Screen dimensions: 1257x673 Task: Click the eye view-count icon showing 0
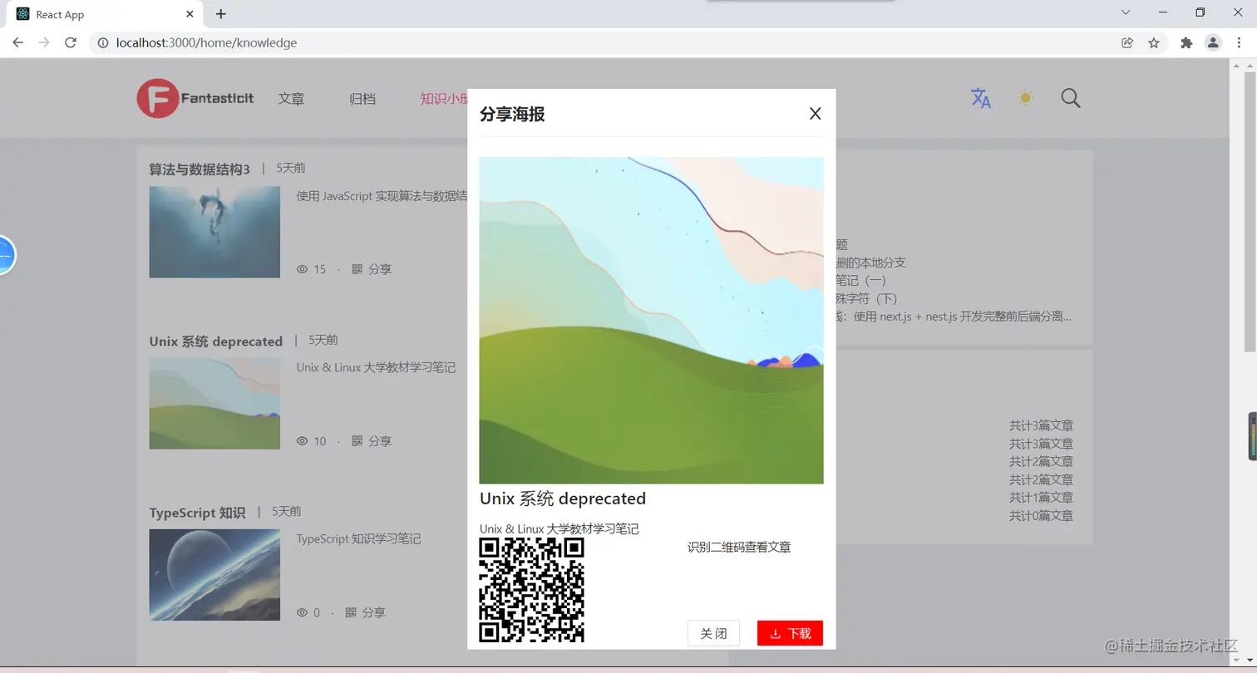point(302,612)
